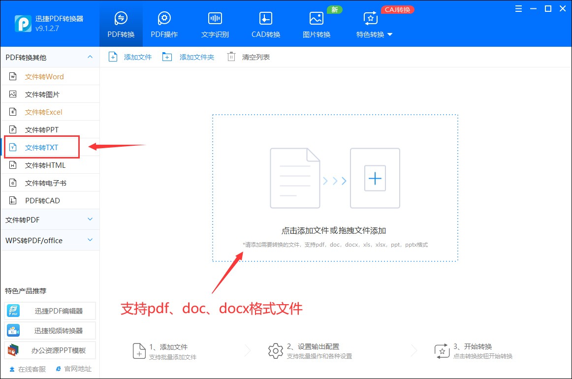Viewport: 572px width, 379px height.
Task: Select 文件转HTML in sidebar
Action: pyautogui.click(x=50, y=165)
